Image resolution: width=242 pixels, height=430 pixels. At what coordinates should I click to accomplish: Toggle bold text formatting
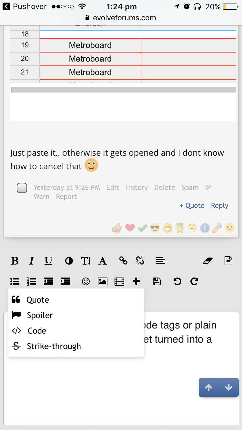point(15,261)
